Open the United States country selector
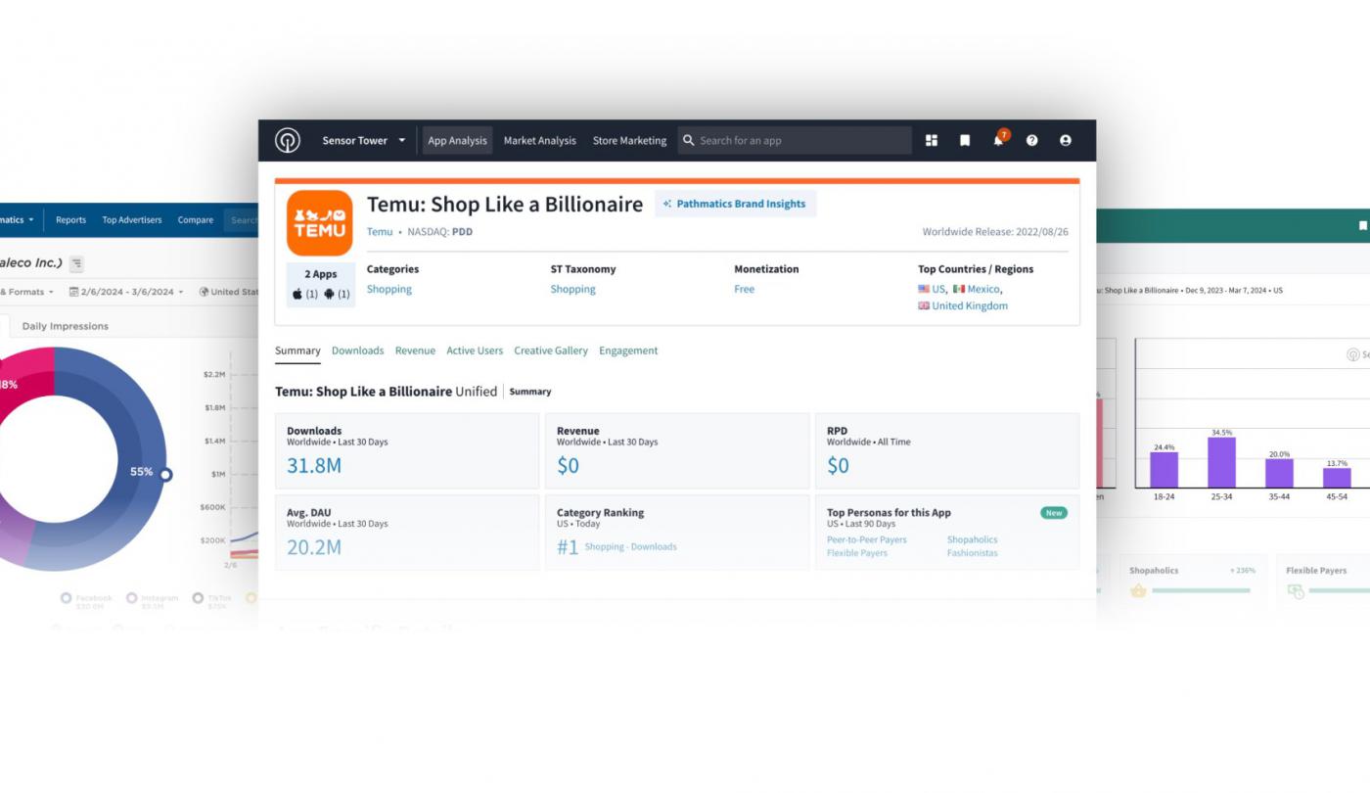Viewport: 1370px width, 793px height. 228,292
